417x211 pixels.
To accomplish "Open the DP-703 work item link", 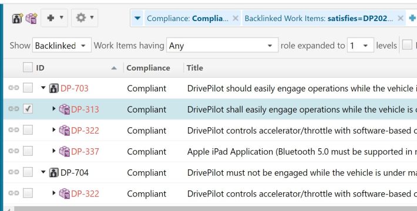I will point(75,89).
